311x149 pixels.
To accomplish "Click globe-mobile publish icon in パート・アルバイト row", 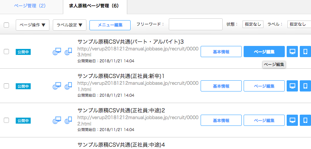I will (x=68, y=52).
